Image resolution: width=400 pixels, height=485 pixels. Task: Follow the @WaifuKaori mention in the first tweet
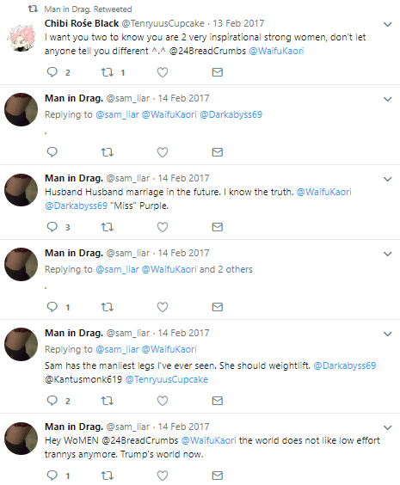click(x=276, y=51)
